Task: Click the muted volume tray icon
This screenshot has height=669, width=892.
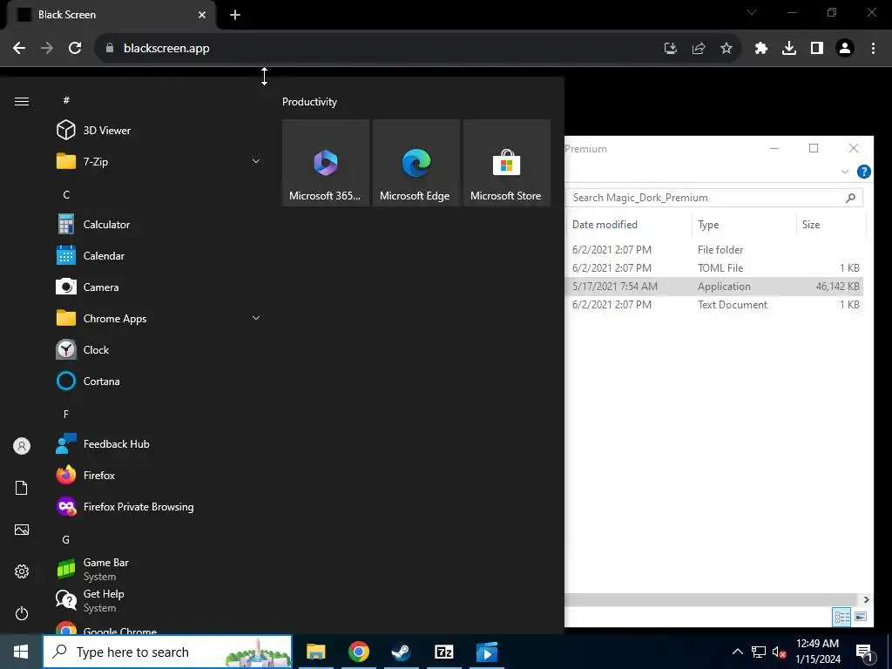Action: point(779,652)
